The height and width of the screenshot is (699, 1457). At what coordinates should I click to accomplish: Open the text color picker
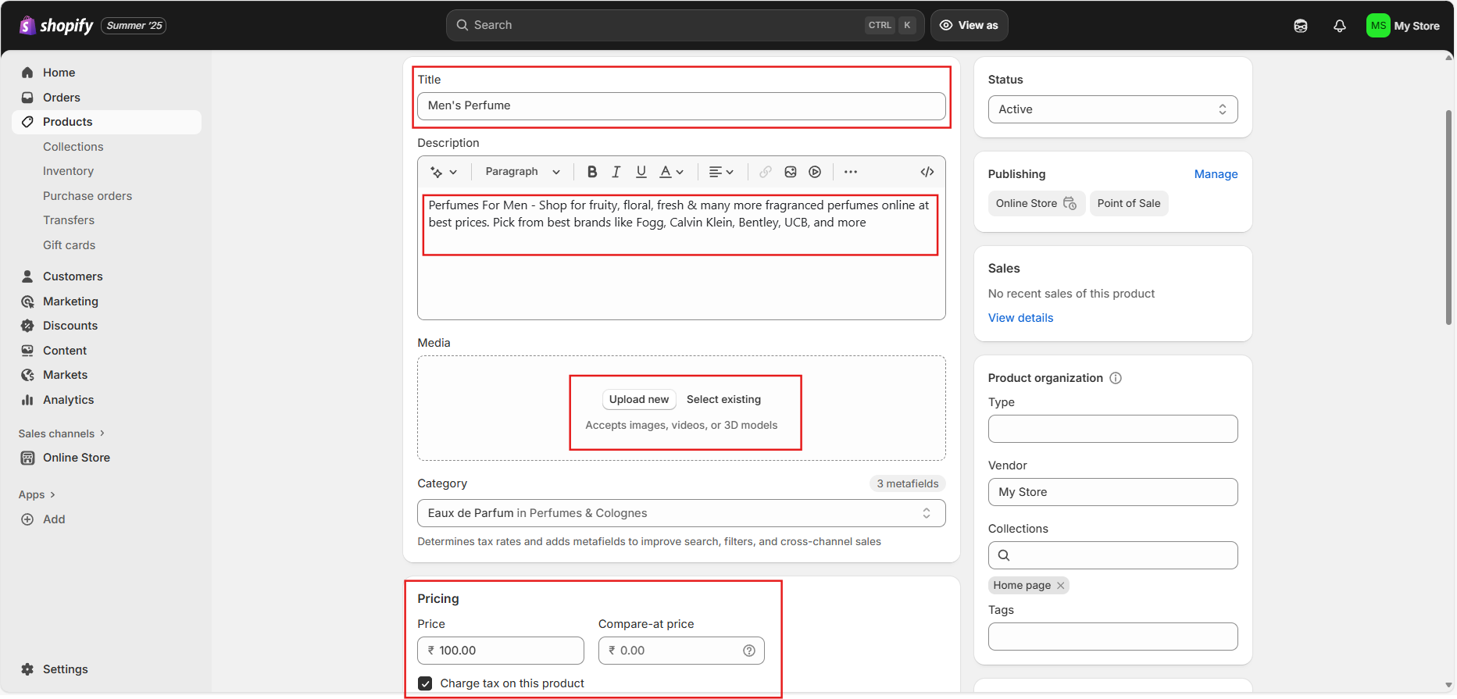(671, 172)
